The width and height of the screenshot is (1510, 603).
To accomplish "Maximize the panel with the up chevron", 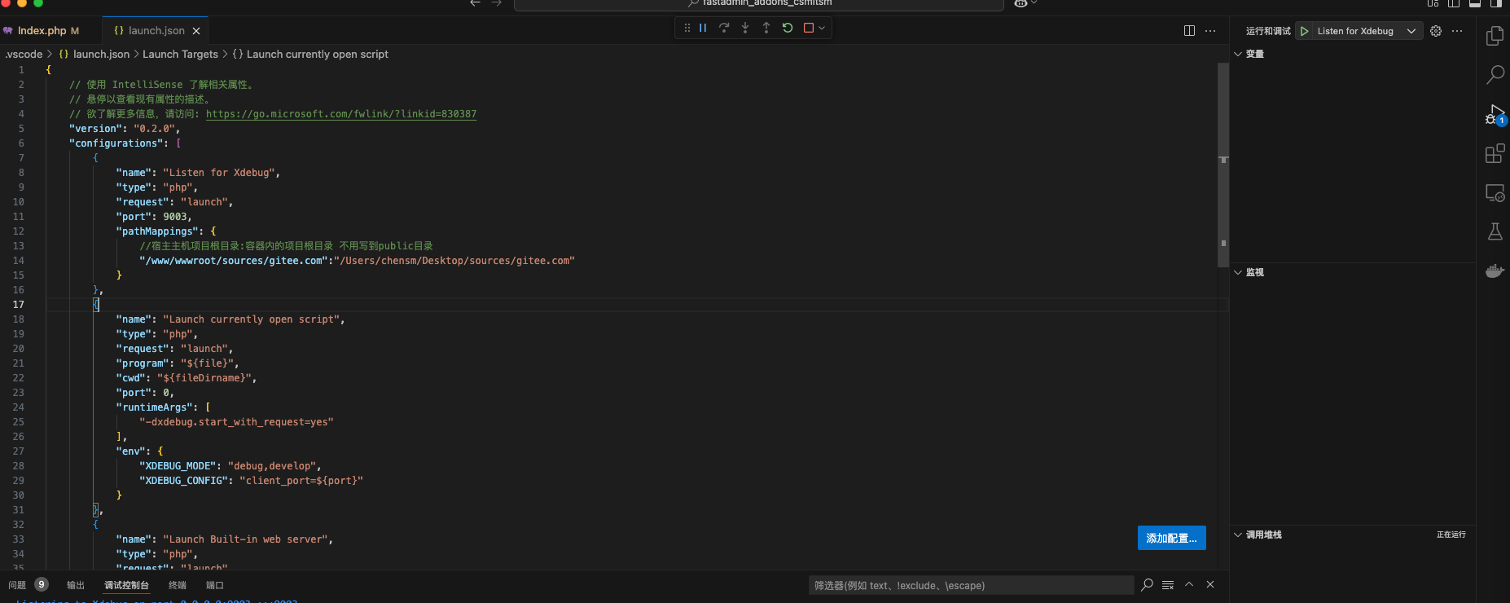I will coord(1189,584).
